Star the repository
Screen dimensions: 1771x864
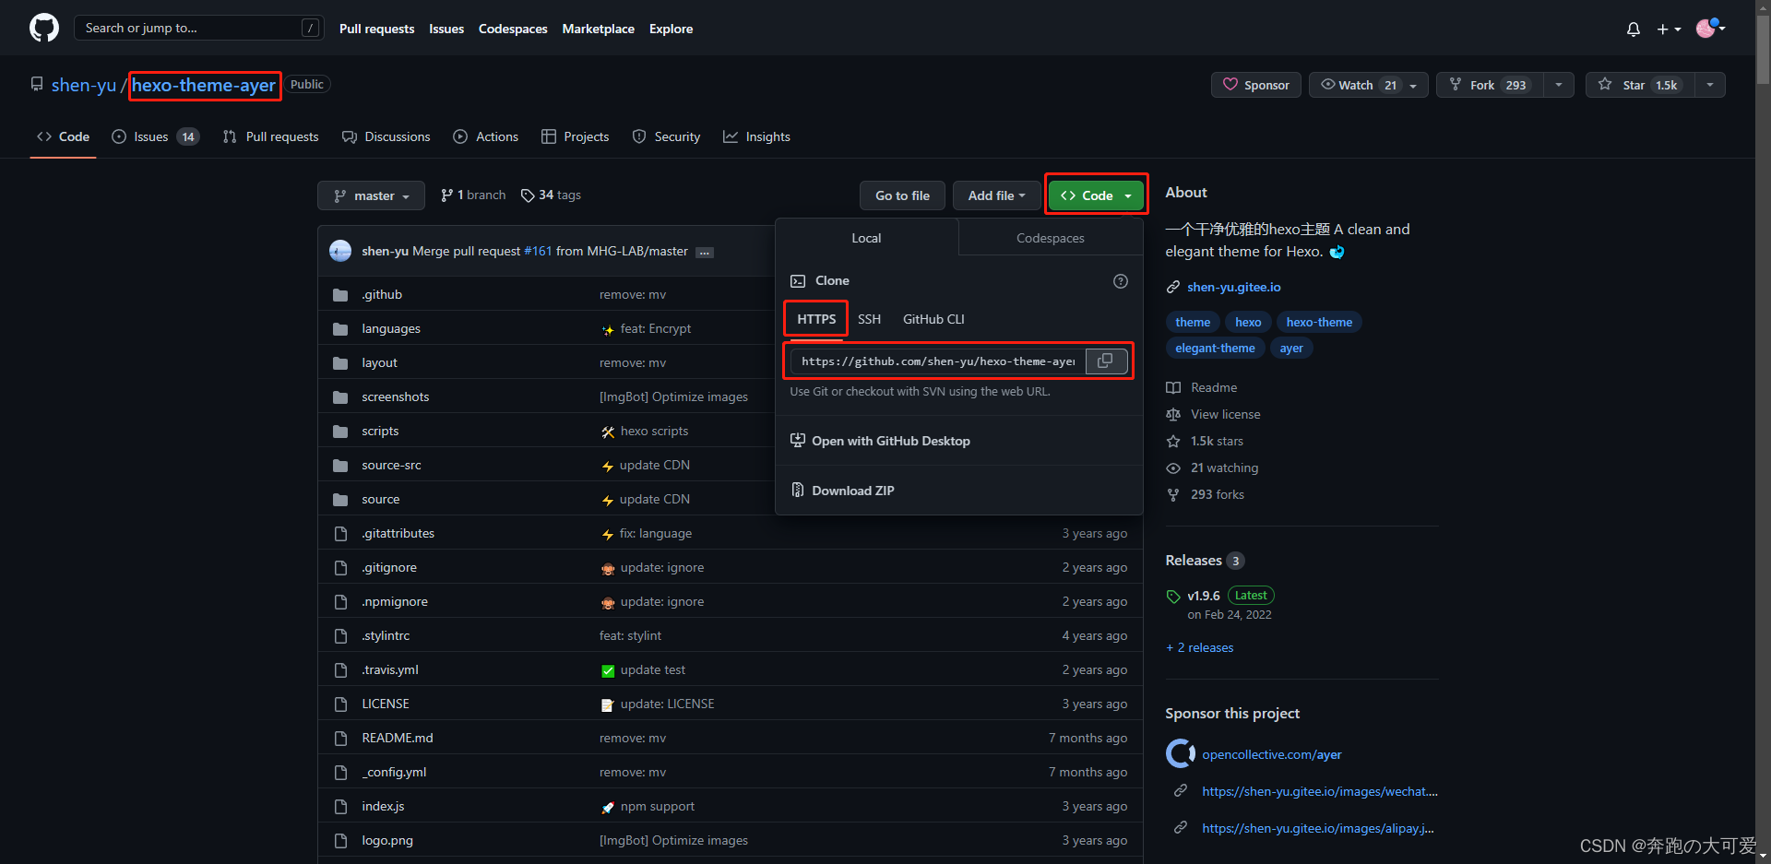(1640, 85)
